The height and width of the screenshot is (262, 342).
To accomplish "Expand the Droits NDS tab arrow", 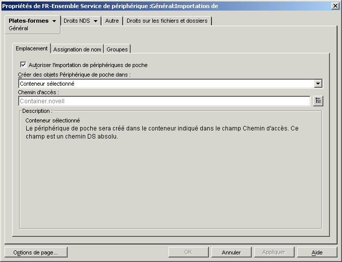I will pyautogui.click(x=95, y=21).
